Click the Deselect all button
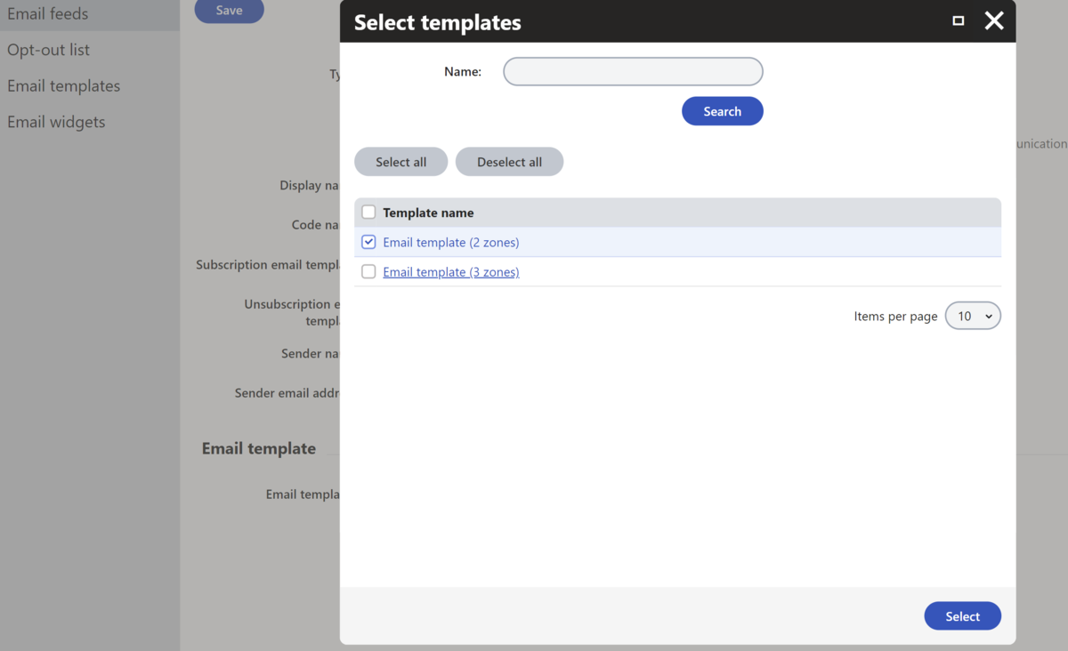This screenshot has width=1068, height=651. click(x=509, y=162)
